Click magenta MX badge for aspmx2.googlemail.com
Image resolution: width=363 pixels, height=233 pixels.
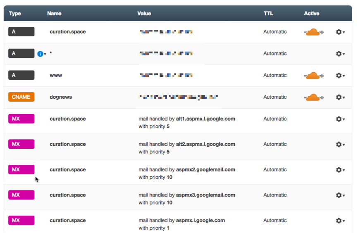tap(21, 170)
